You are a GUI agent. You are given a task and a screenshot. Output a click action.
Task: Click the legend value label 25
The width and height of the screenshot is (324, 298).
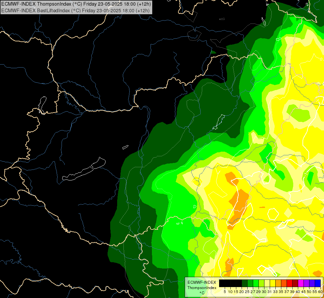click(247, 292)
